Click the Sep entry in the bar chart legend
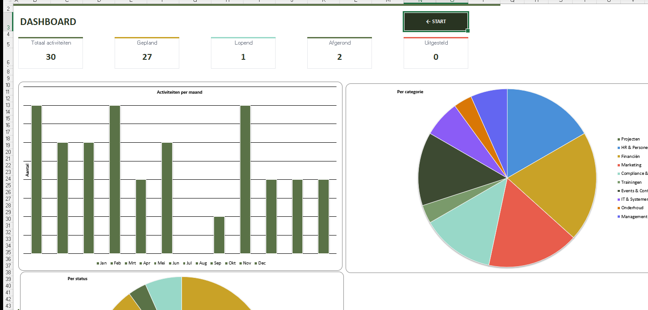The width and height of the screenshot is (648, 310). [217, 263]
